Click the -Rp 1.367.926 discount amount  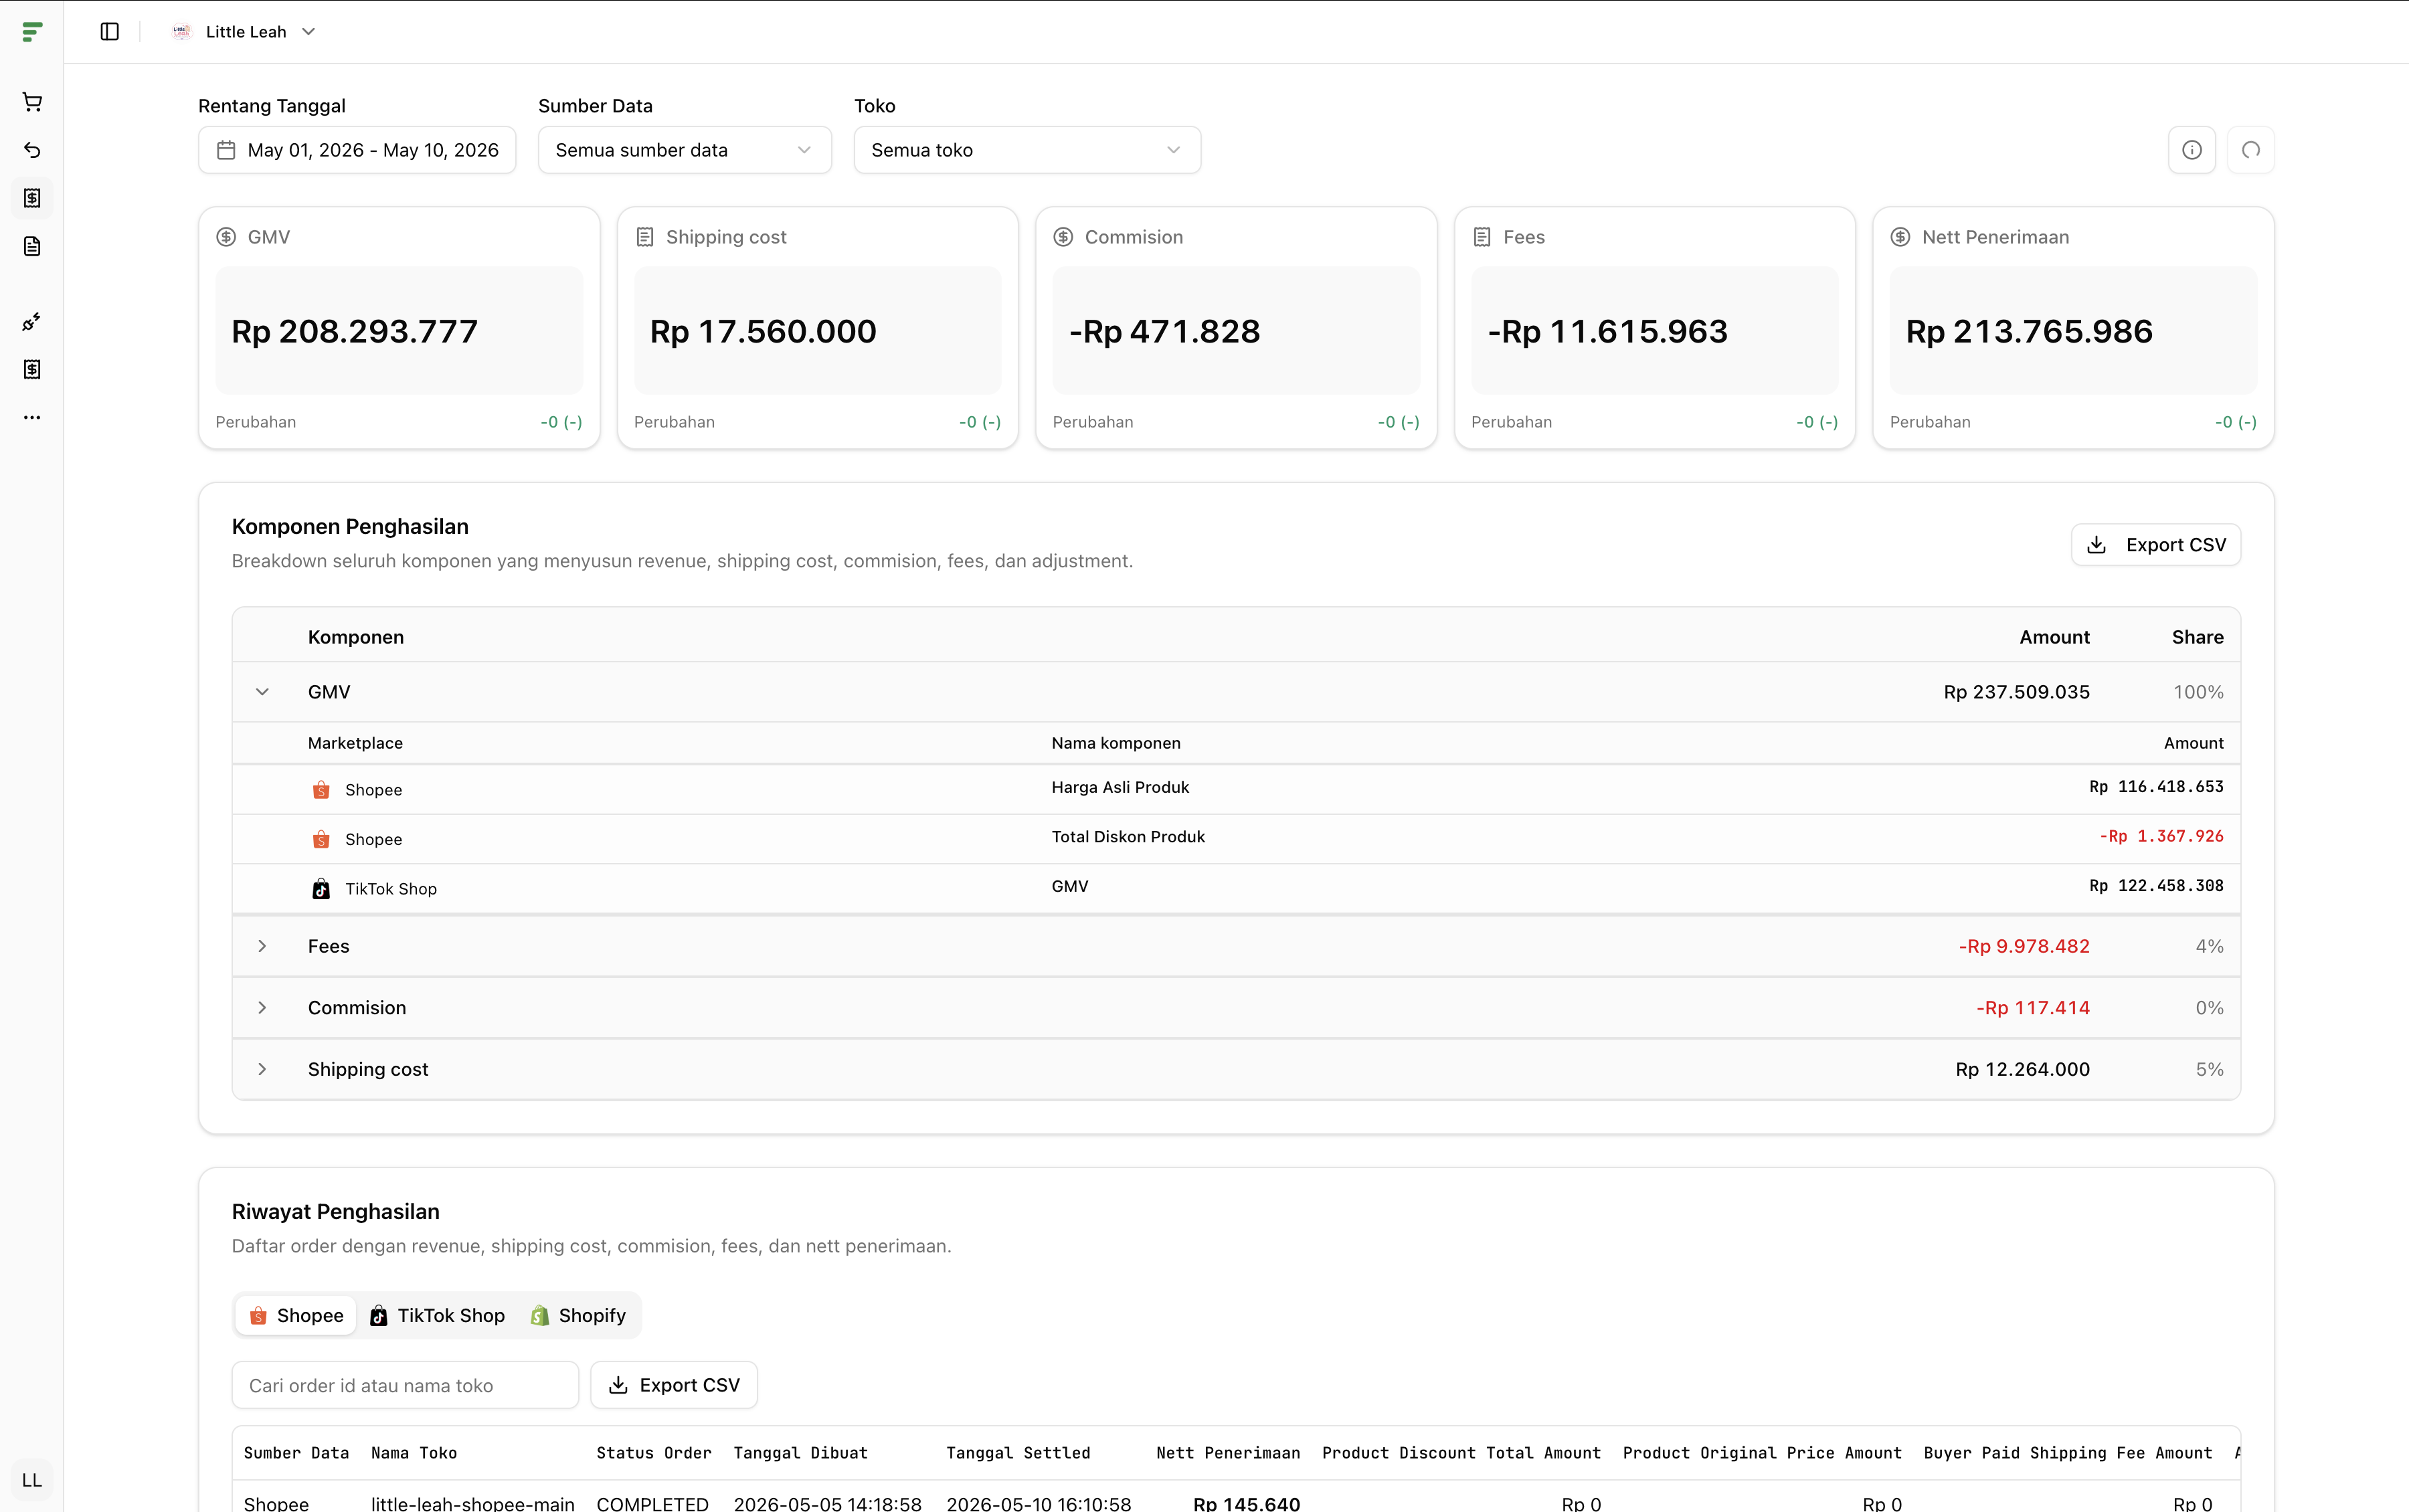click(x=2161, y=836)
